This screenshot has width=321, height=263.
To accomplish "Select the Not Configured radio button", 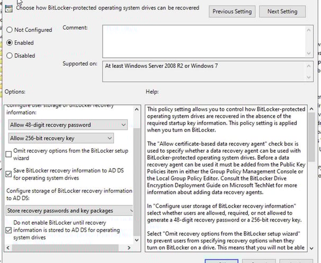I will 10,30.
